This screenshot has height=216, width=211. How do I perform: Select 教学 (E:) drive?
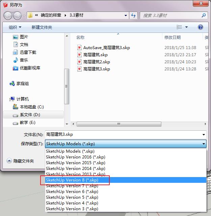[24, 123]
